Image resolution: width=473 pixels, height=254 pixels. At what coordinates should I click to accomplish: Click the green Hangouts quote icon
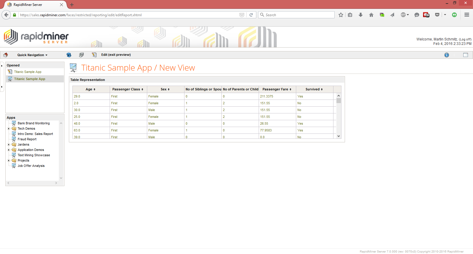click(454, 15)
